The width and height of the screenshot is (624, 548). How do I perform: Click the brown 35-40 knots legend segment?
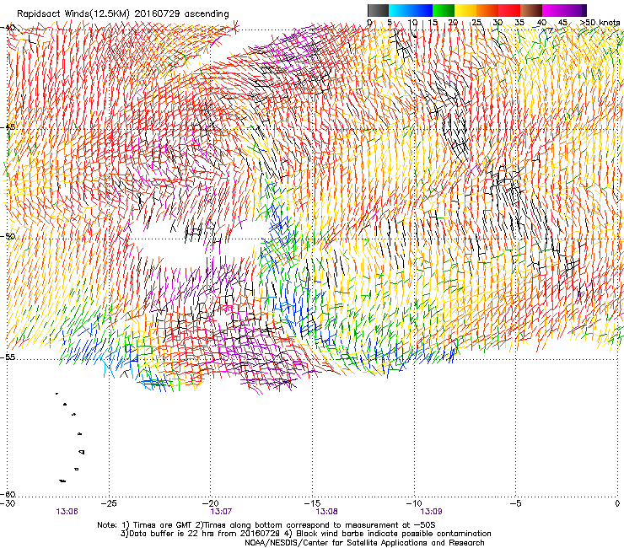click(531, 10)
